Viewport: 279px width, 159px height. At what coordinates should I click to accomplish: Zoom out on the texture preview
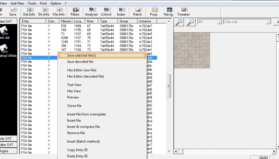tap(190, 22)
